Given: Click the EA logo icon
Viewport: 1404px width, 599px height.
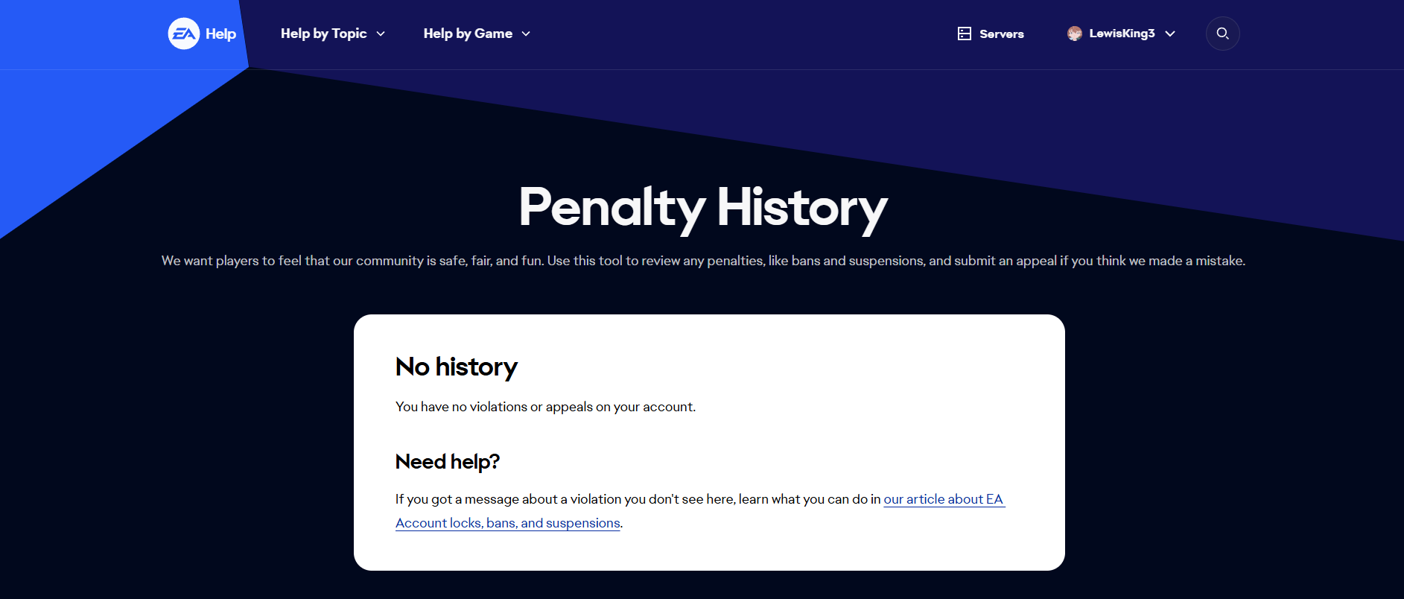Looking at the screenshot, I should tap(183, 34).
